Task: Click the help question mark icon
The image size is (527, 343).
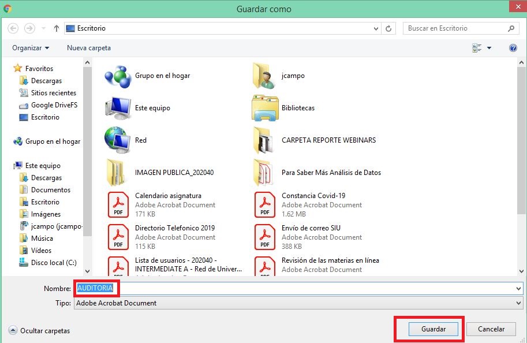Action: tap(513, 48)
